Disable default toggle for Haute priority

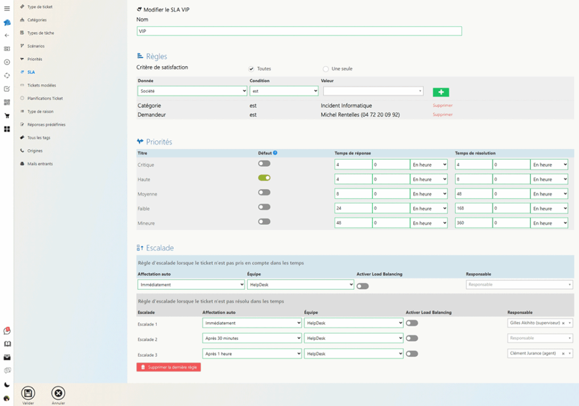(x=264, y=178)
